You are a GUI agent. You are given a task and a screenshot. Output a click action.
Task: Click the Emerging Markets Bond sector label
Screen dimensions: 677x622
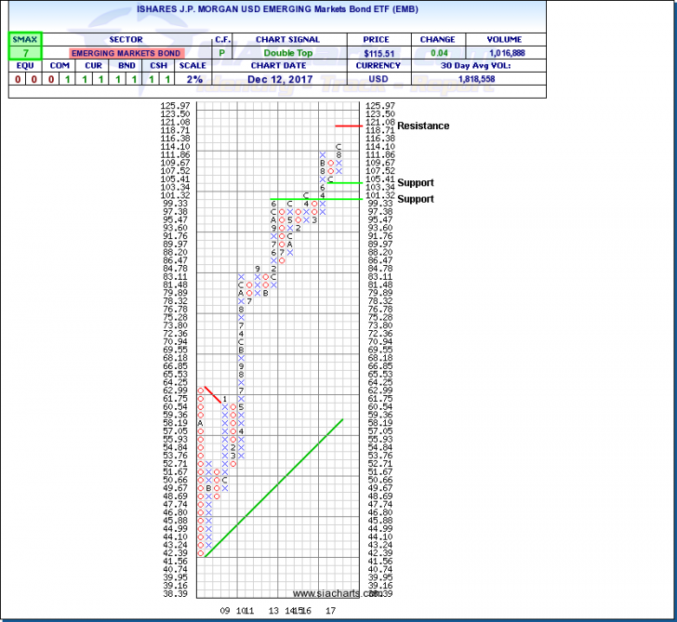coord(126,54)
